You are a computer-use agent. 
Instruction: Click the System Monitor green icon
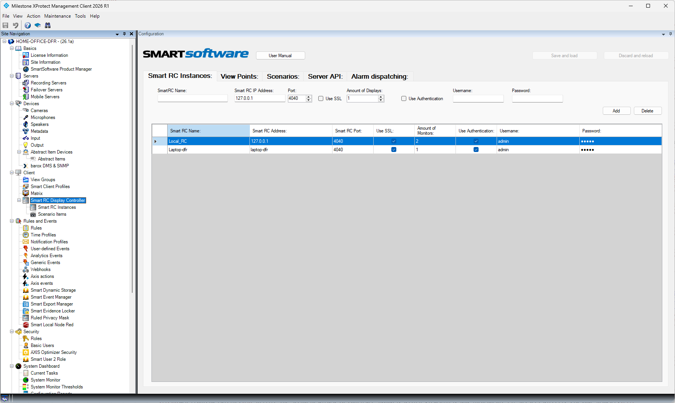click(x=26, y=380)
